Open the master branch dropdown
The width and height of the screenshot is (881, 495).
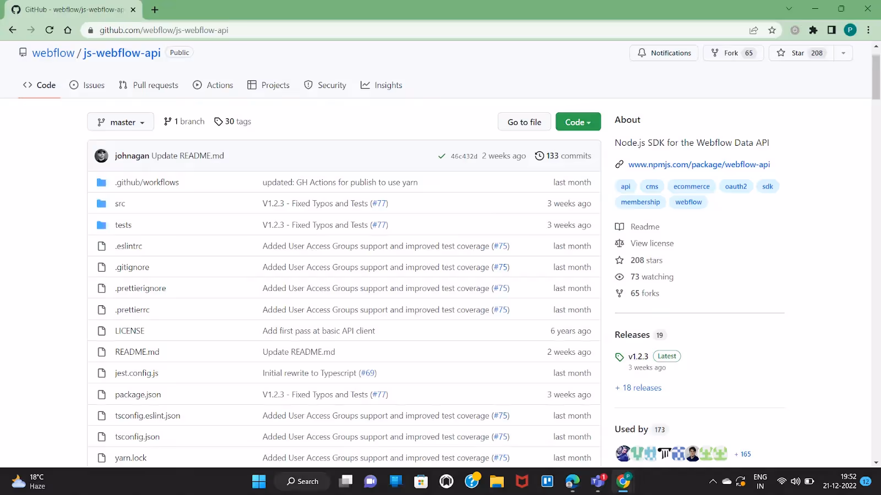pyautogui.click(x=121, y=122)
